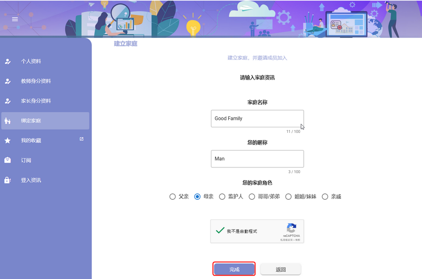Open the external link icon beside 我的收藏
Screen dimensions: 422x279
point(81,139)
